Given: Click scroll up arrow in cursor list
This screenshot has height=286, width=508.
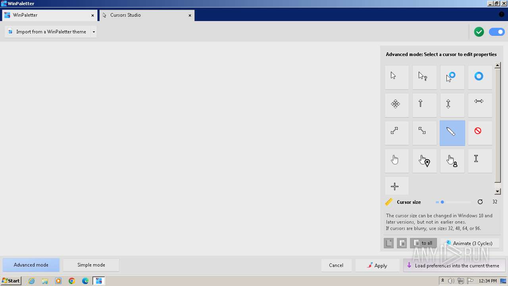Looking at the screenshot, I should [x=498, y=65].
